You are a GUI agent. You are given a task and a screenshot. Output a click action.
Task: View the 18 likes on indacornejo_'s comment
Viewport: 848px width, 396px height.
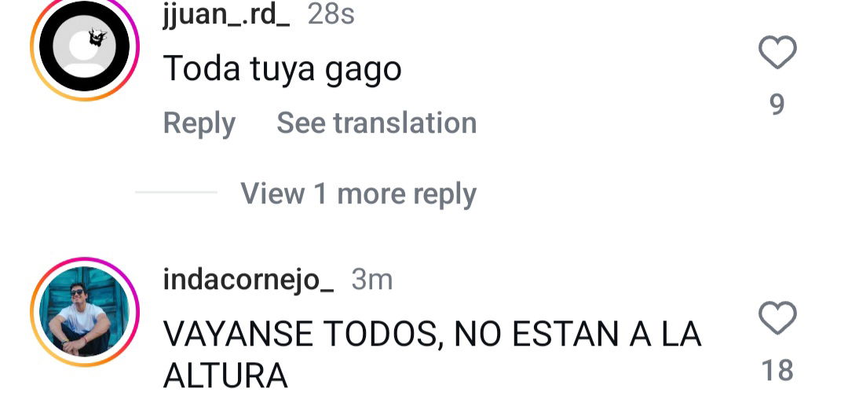click(x=777, y=371)
